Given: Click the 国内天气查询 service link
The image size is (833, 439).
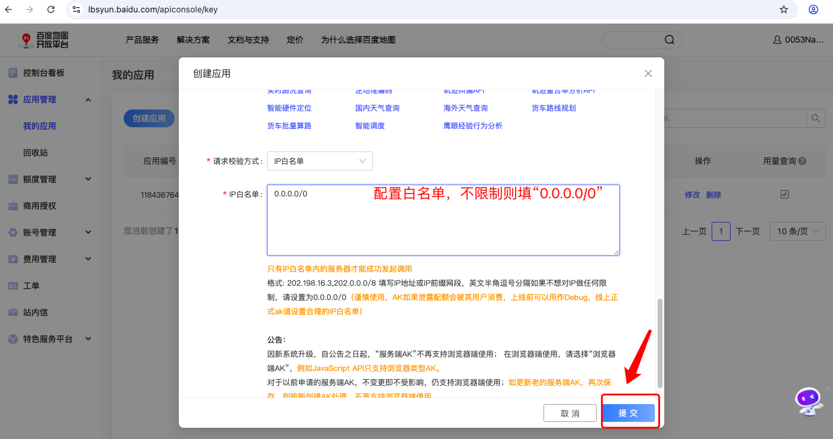Looking at the screenshot, I should point(378,108).
